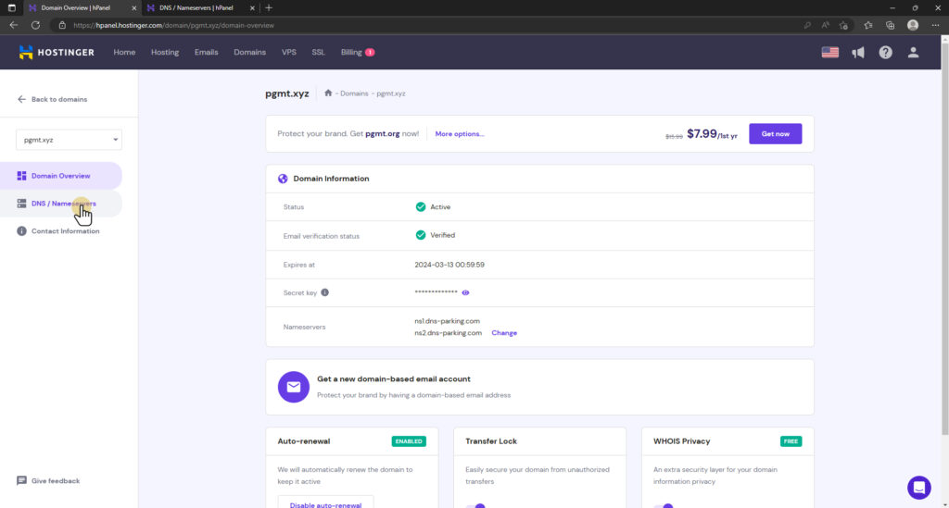Open the Hosting menu item
949x508 pixels.
coord(165,53)
